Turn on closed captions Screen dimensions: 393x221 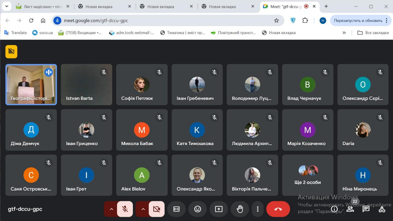click(176, 209)
